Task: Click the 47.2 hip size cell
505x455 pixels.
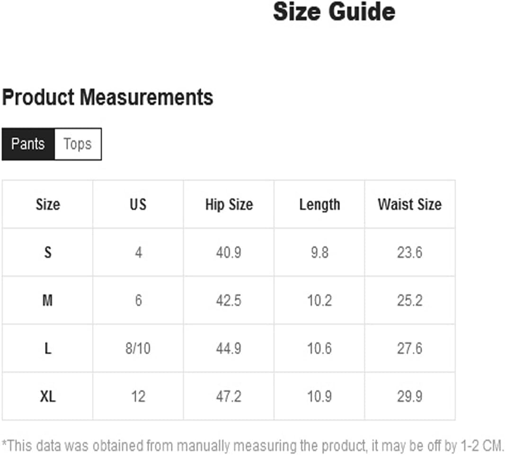Action: (229, 396)
